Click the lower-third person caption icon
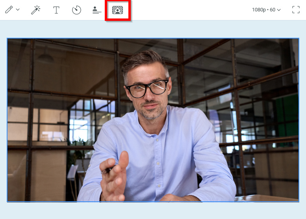This screenshot has width=306, height=219. [x=97, y=10]
